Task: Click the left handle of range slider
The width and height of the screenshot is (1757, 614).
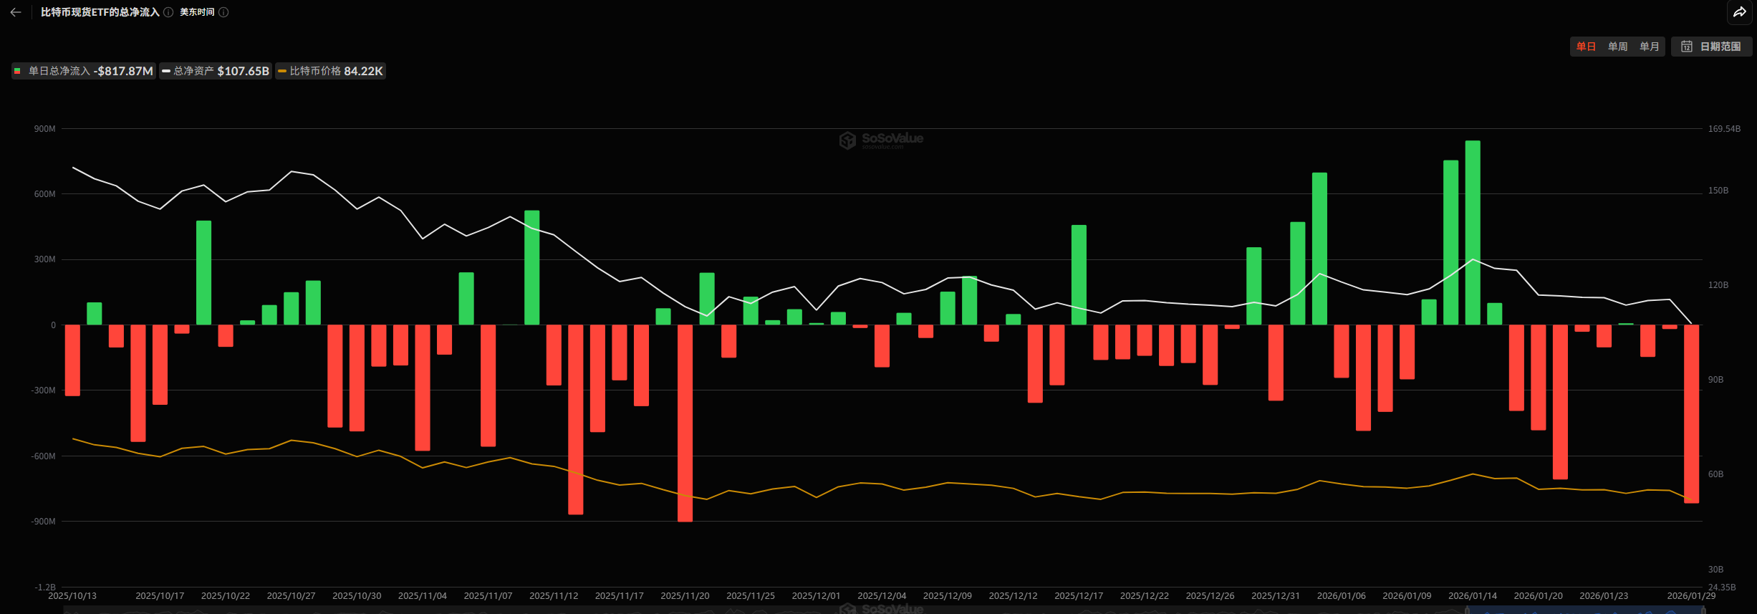Action: (1468, 610)
